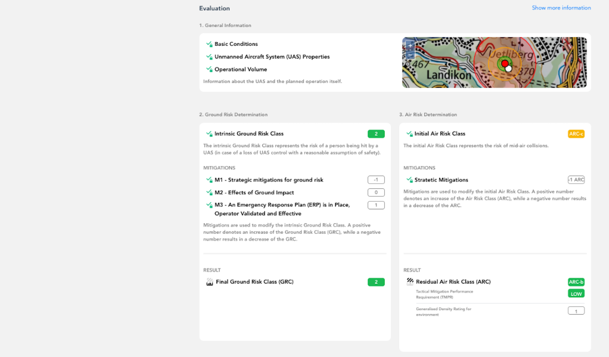Click the Operational Volume checkmark-lock icon
609x357 pixels.
pyautogui.click(x=209, y=69)
